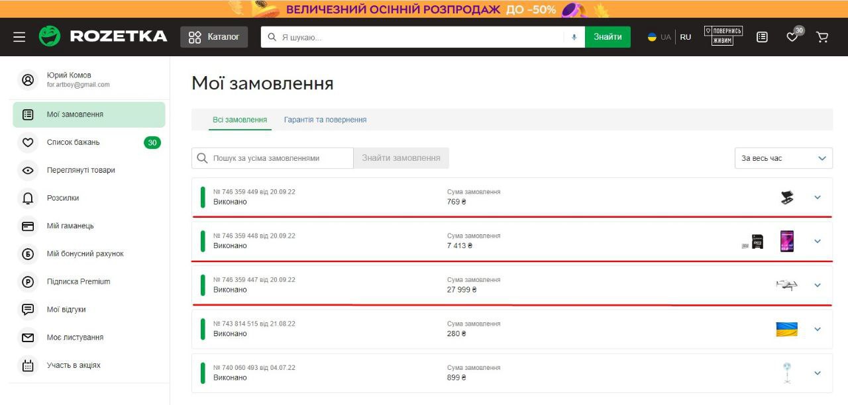This screenshot has height=405, width=848.
Task: Open the shopping cart icon
Action: pyautogui.click(x=822, y=37)
